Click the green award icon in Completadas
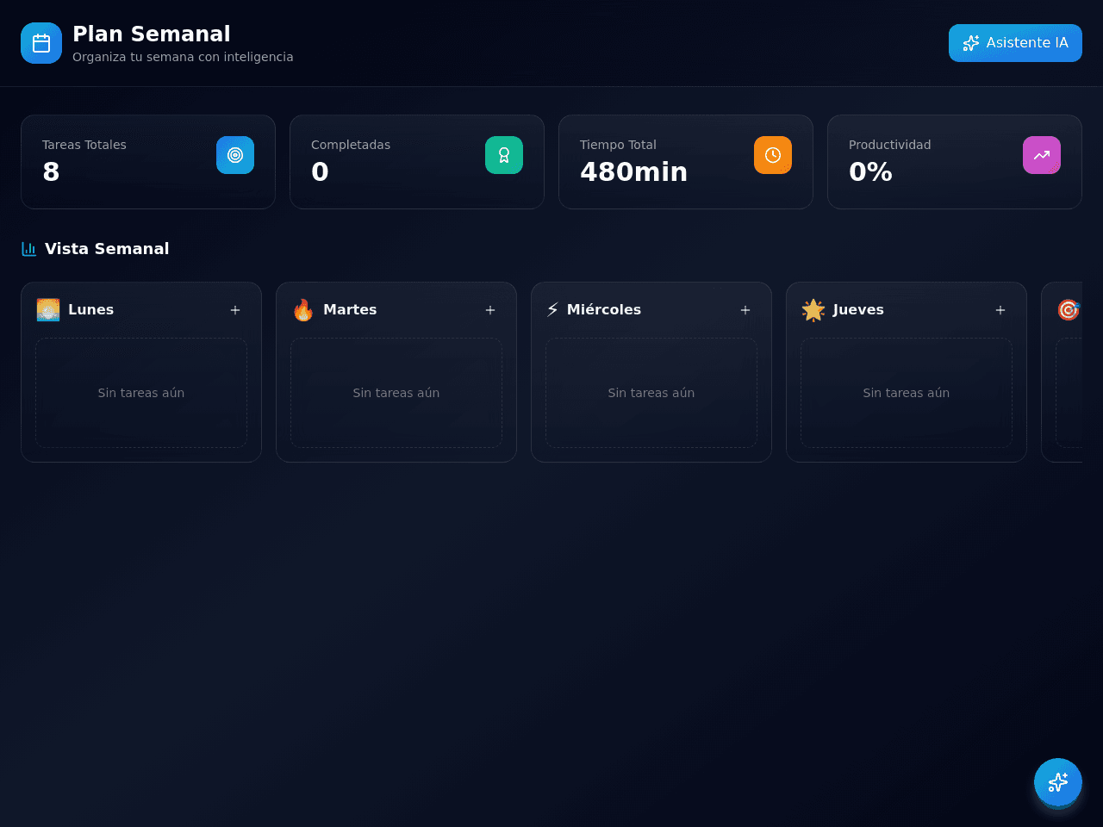1103x827 pixels. point(504,155)
